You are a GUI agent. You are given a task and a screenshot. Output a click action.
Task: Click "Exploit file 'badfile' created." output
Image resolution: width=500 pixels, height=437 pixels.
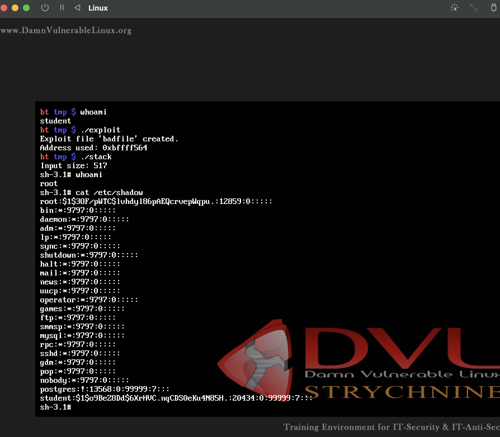[109, 139]
